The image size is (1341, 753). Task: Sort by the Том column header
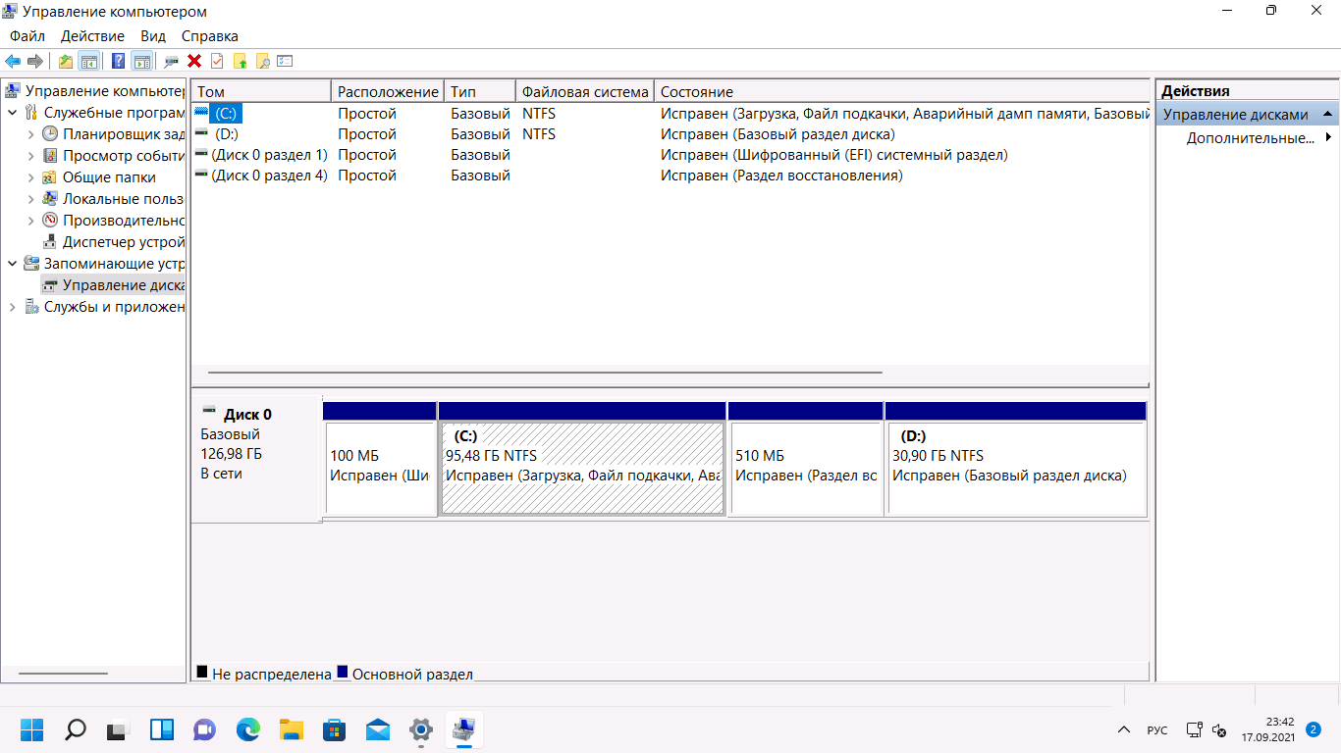tap(261, 91)
